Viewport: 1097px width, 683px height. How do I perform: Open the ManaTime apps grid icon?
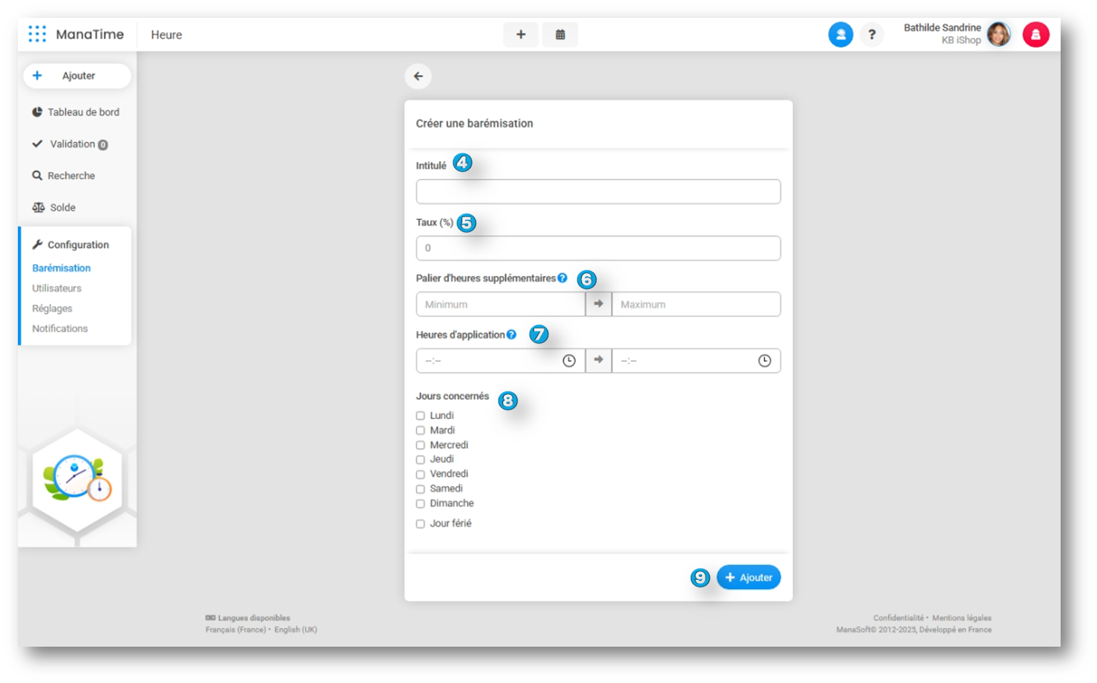pos(37,34)
